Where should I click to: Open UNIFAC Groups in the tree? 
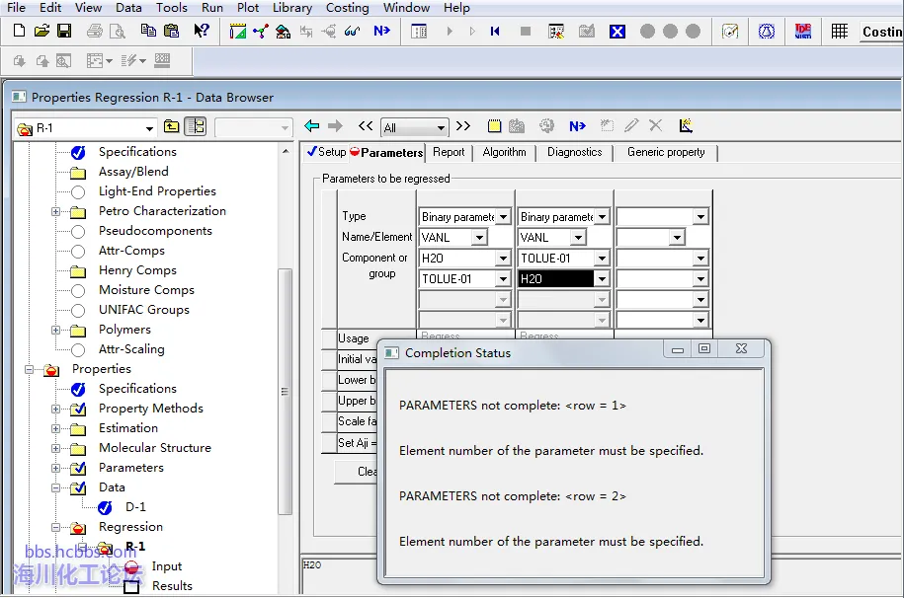coord(143,310)
